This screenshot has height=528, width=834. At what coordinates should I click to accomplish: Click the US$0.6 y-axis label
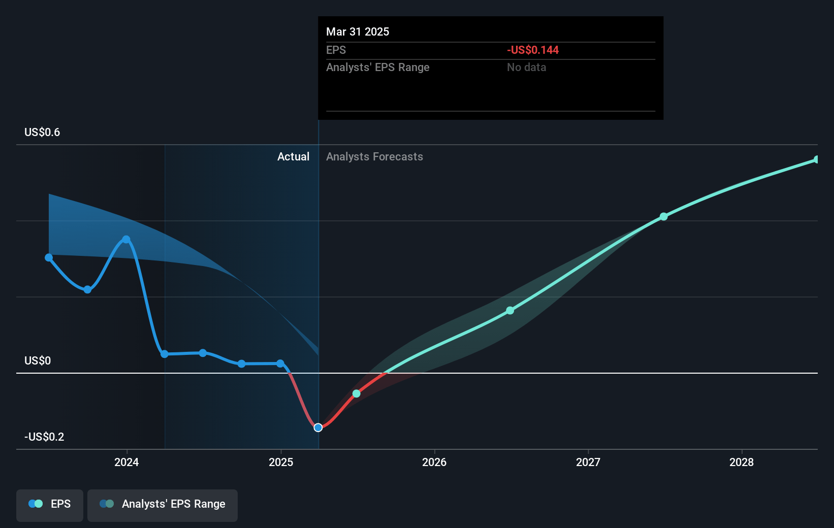pyautogui.click(x=42, y=133)
